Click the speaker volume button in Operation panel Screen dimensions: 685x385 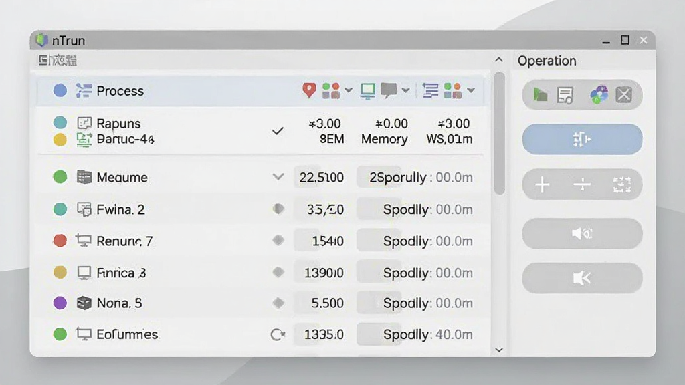[583, 233]
